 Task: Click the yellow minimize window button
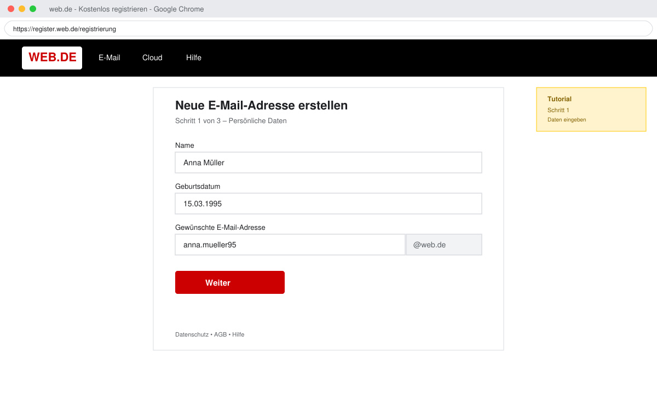22,9
